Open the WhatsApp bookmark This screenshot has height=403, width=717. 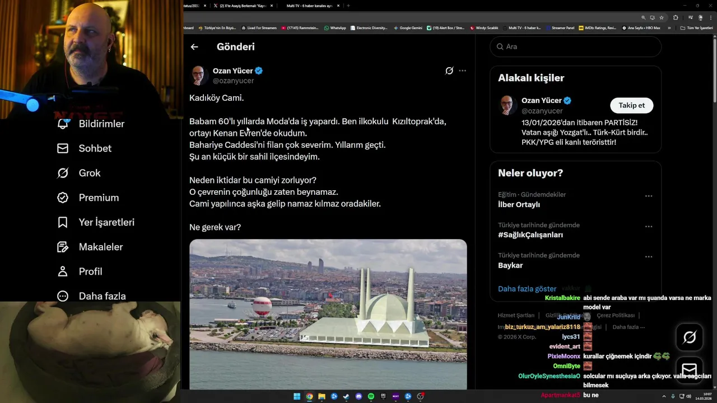click(335, 27)
